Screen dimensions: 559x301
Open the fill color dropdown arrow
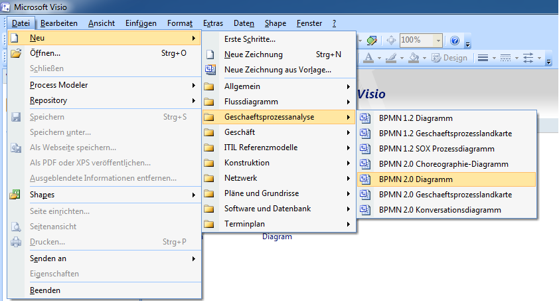(x=424, y=58)
